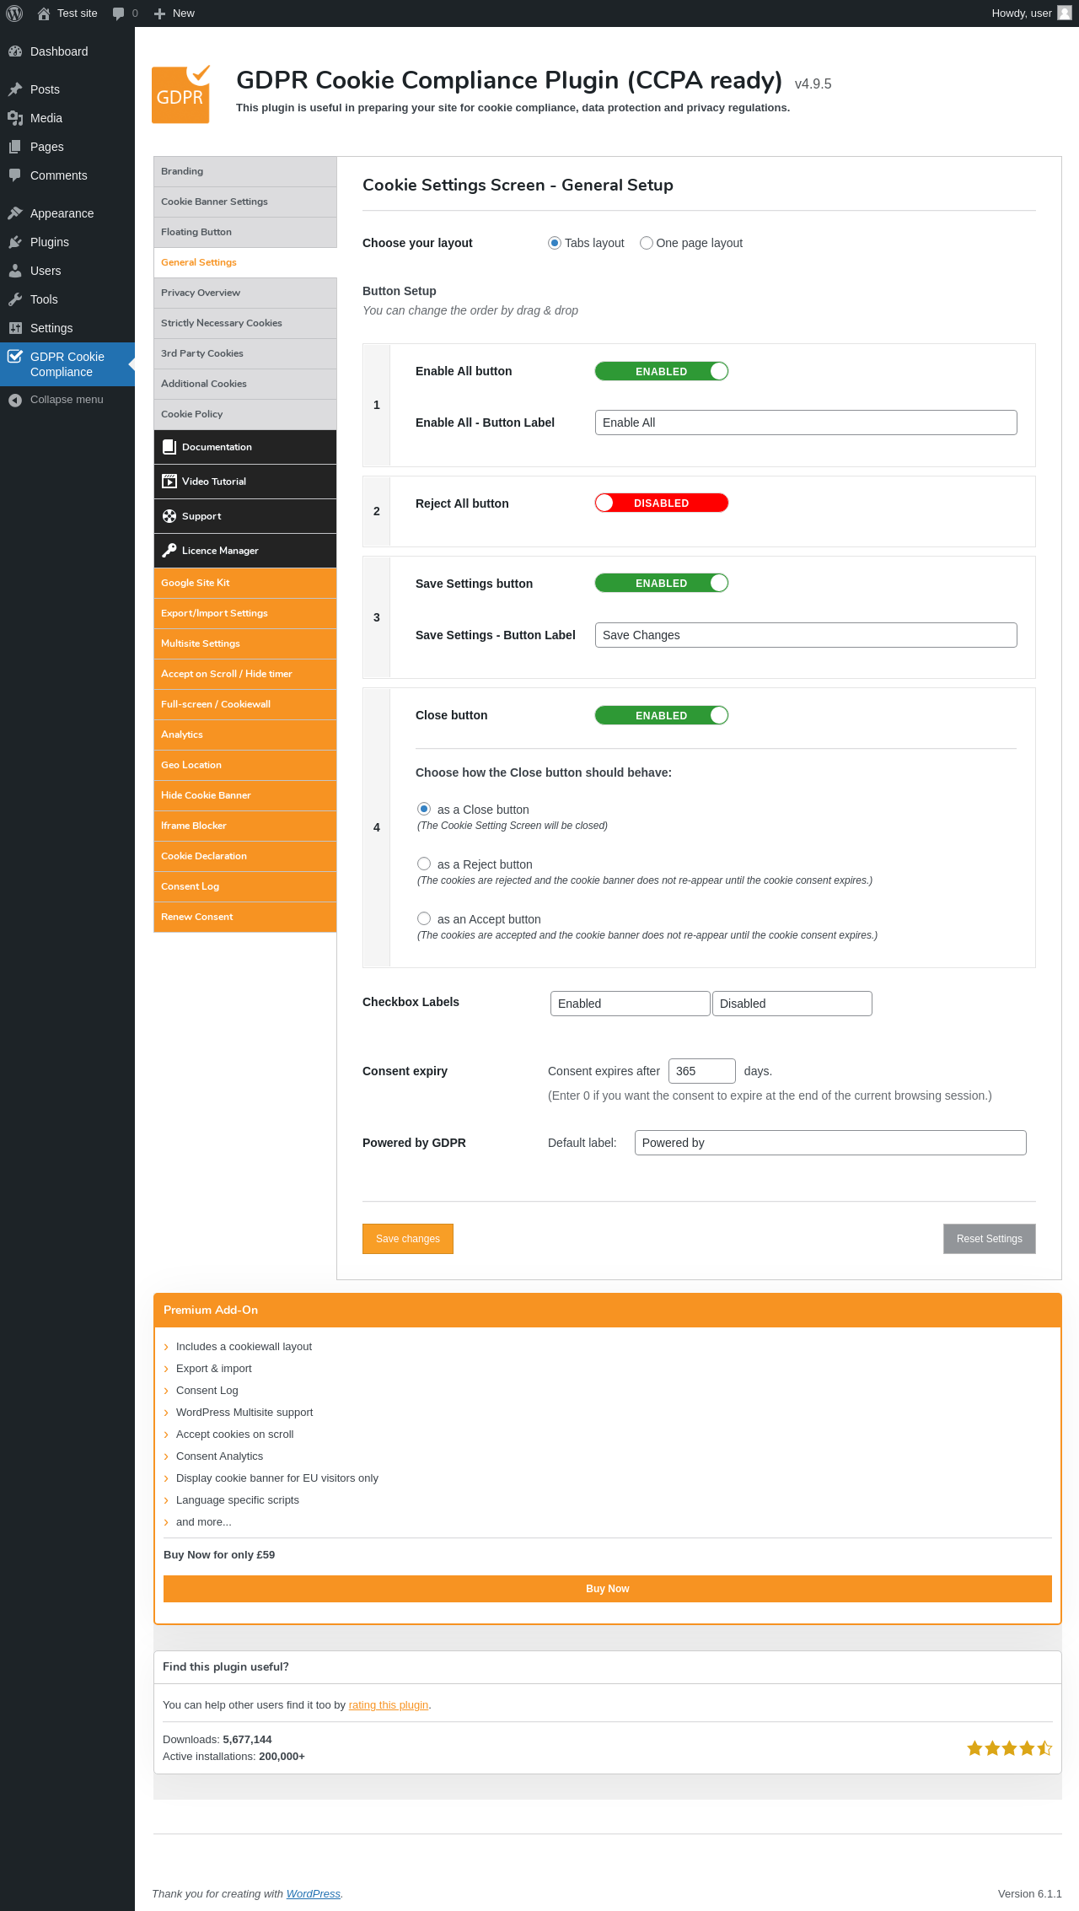Screen dimensions: 1079x1911
Task: Toggle the Close button switch
Action: (x=662, y=715)
